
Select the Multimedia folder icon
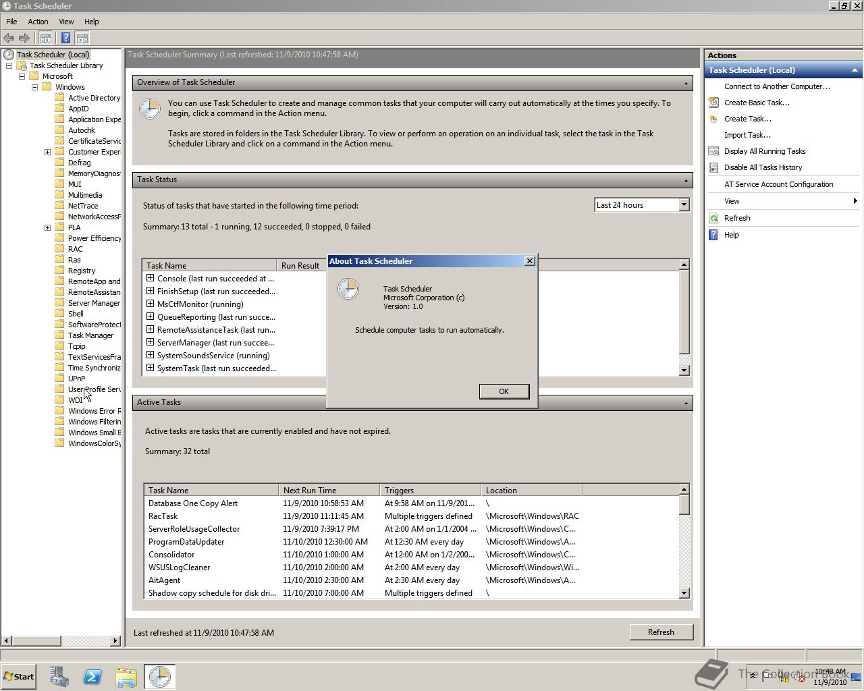(x=59, y=195)
